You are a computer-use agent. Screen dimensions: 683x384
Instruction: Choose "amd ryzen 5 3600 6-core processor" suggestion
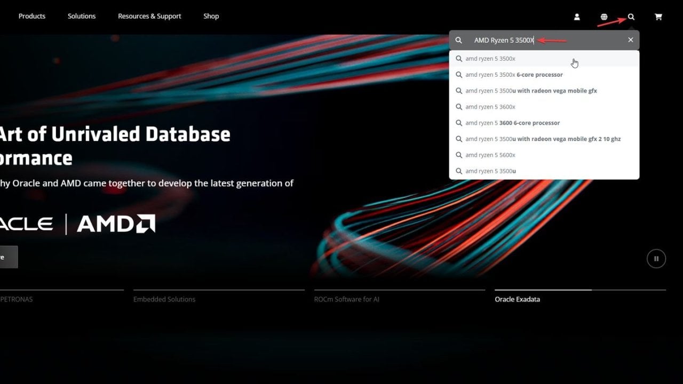512,123
